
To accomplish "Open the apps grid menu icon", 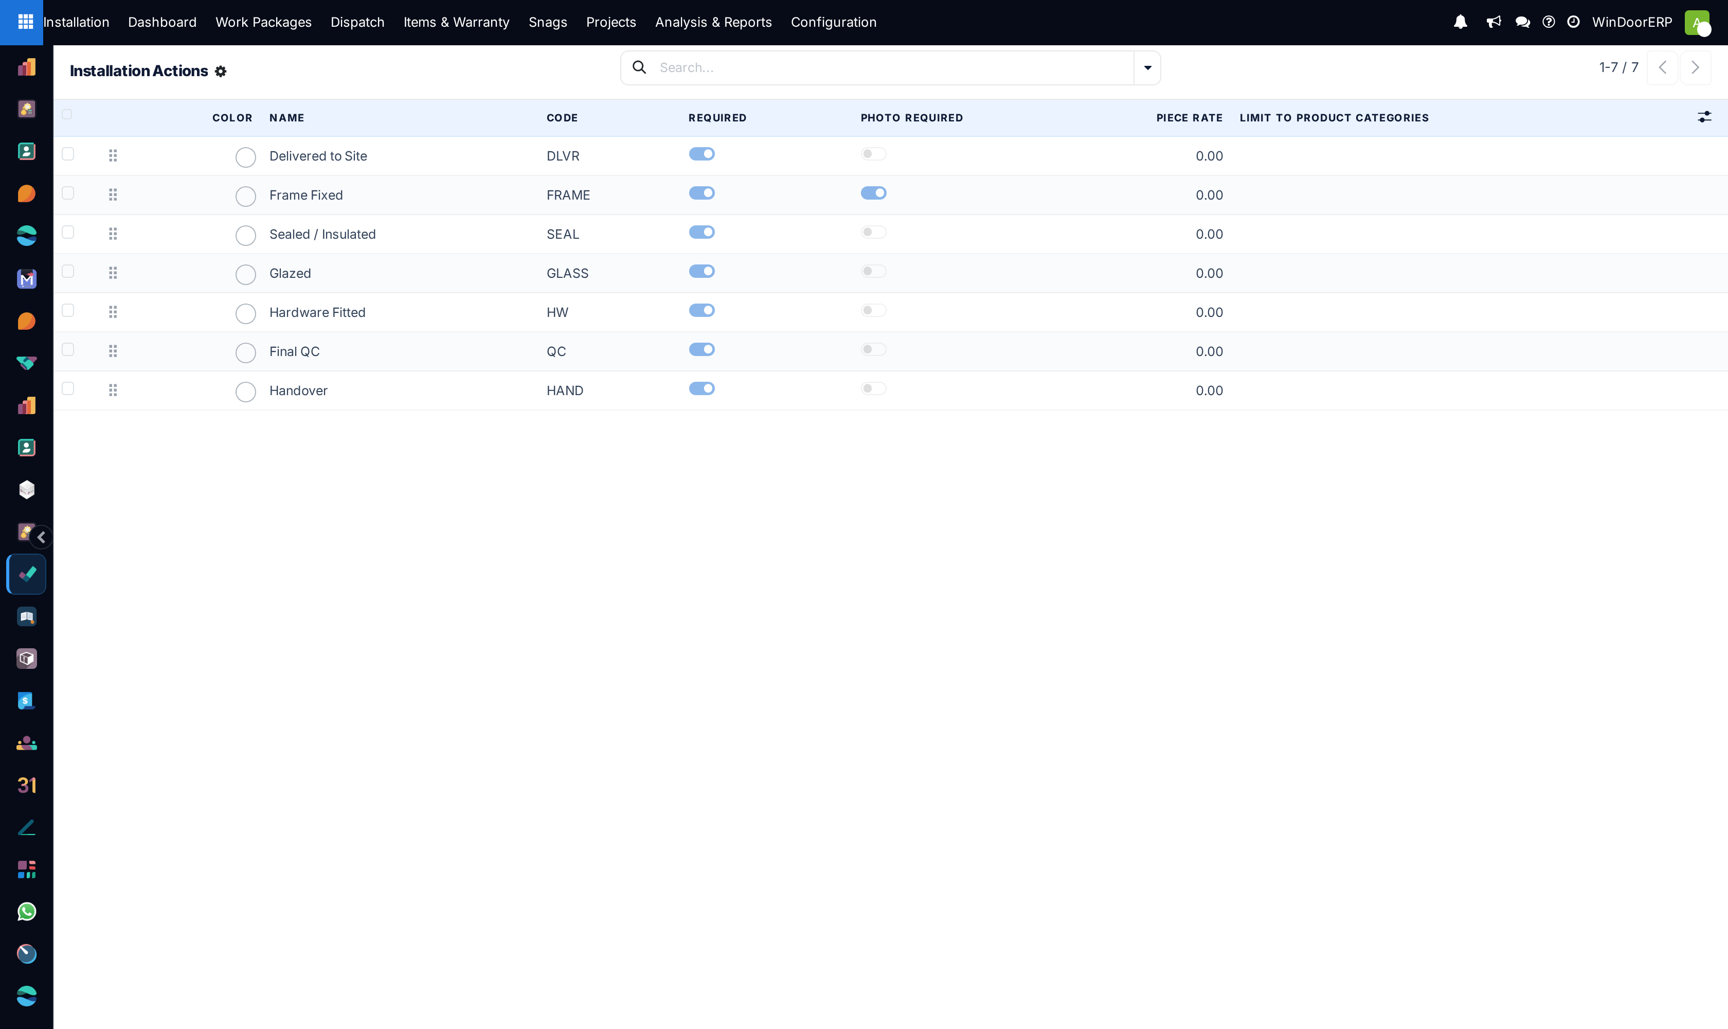I will click(26, 22).
